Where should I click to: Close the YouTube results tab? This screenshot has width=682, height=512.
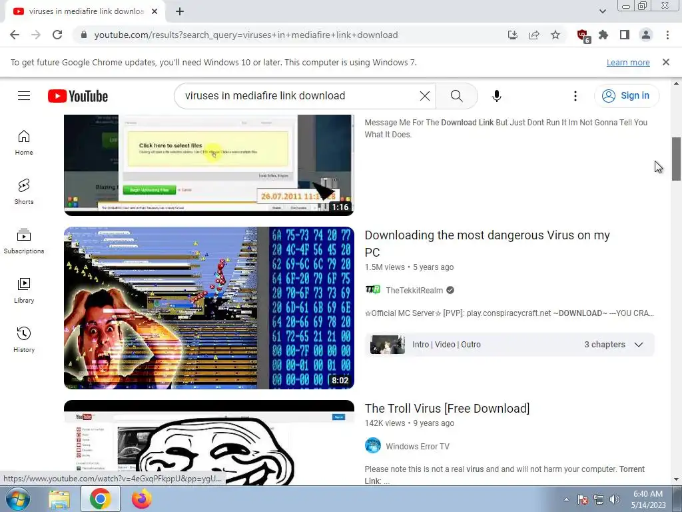pyautogui.click(x=155, y=11)
